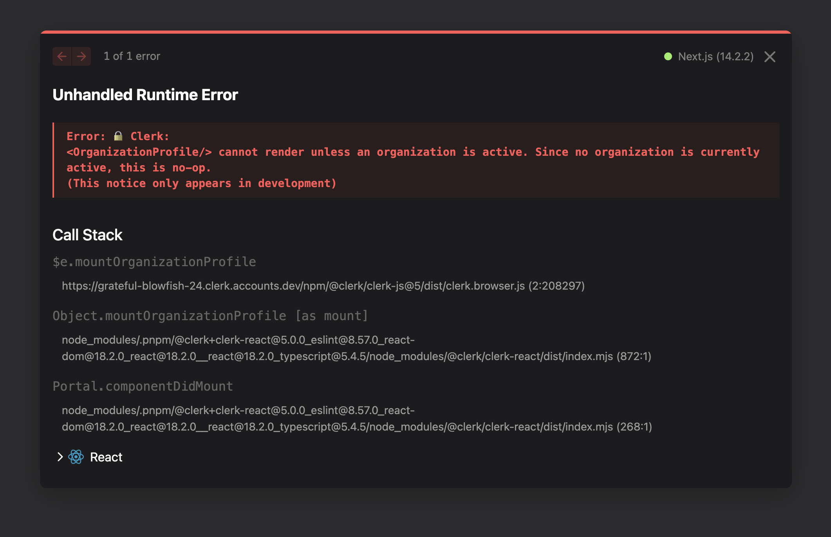Click the '1 of 1 error' counter
831x537 pixels.
[132, 56]
